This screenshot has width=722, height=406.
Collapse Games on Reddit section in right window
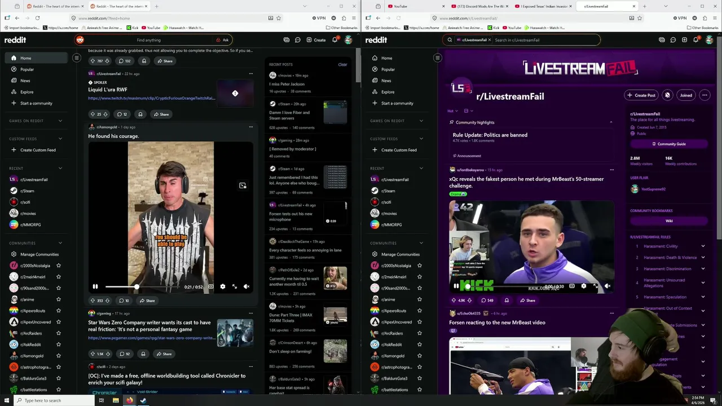click(x=421, y=121)
